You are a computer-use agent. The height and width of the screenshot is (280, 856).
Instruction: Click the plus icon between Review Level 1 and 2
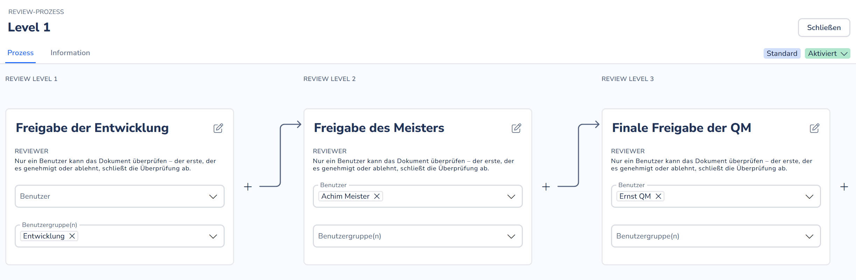[248, 187]
